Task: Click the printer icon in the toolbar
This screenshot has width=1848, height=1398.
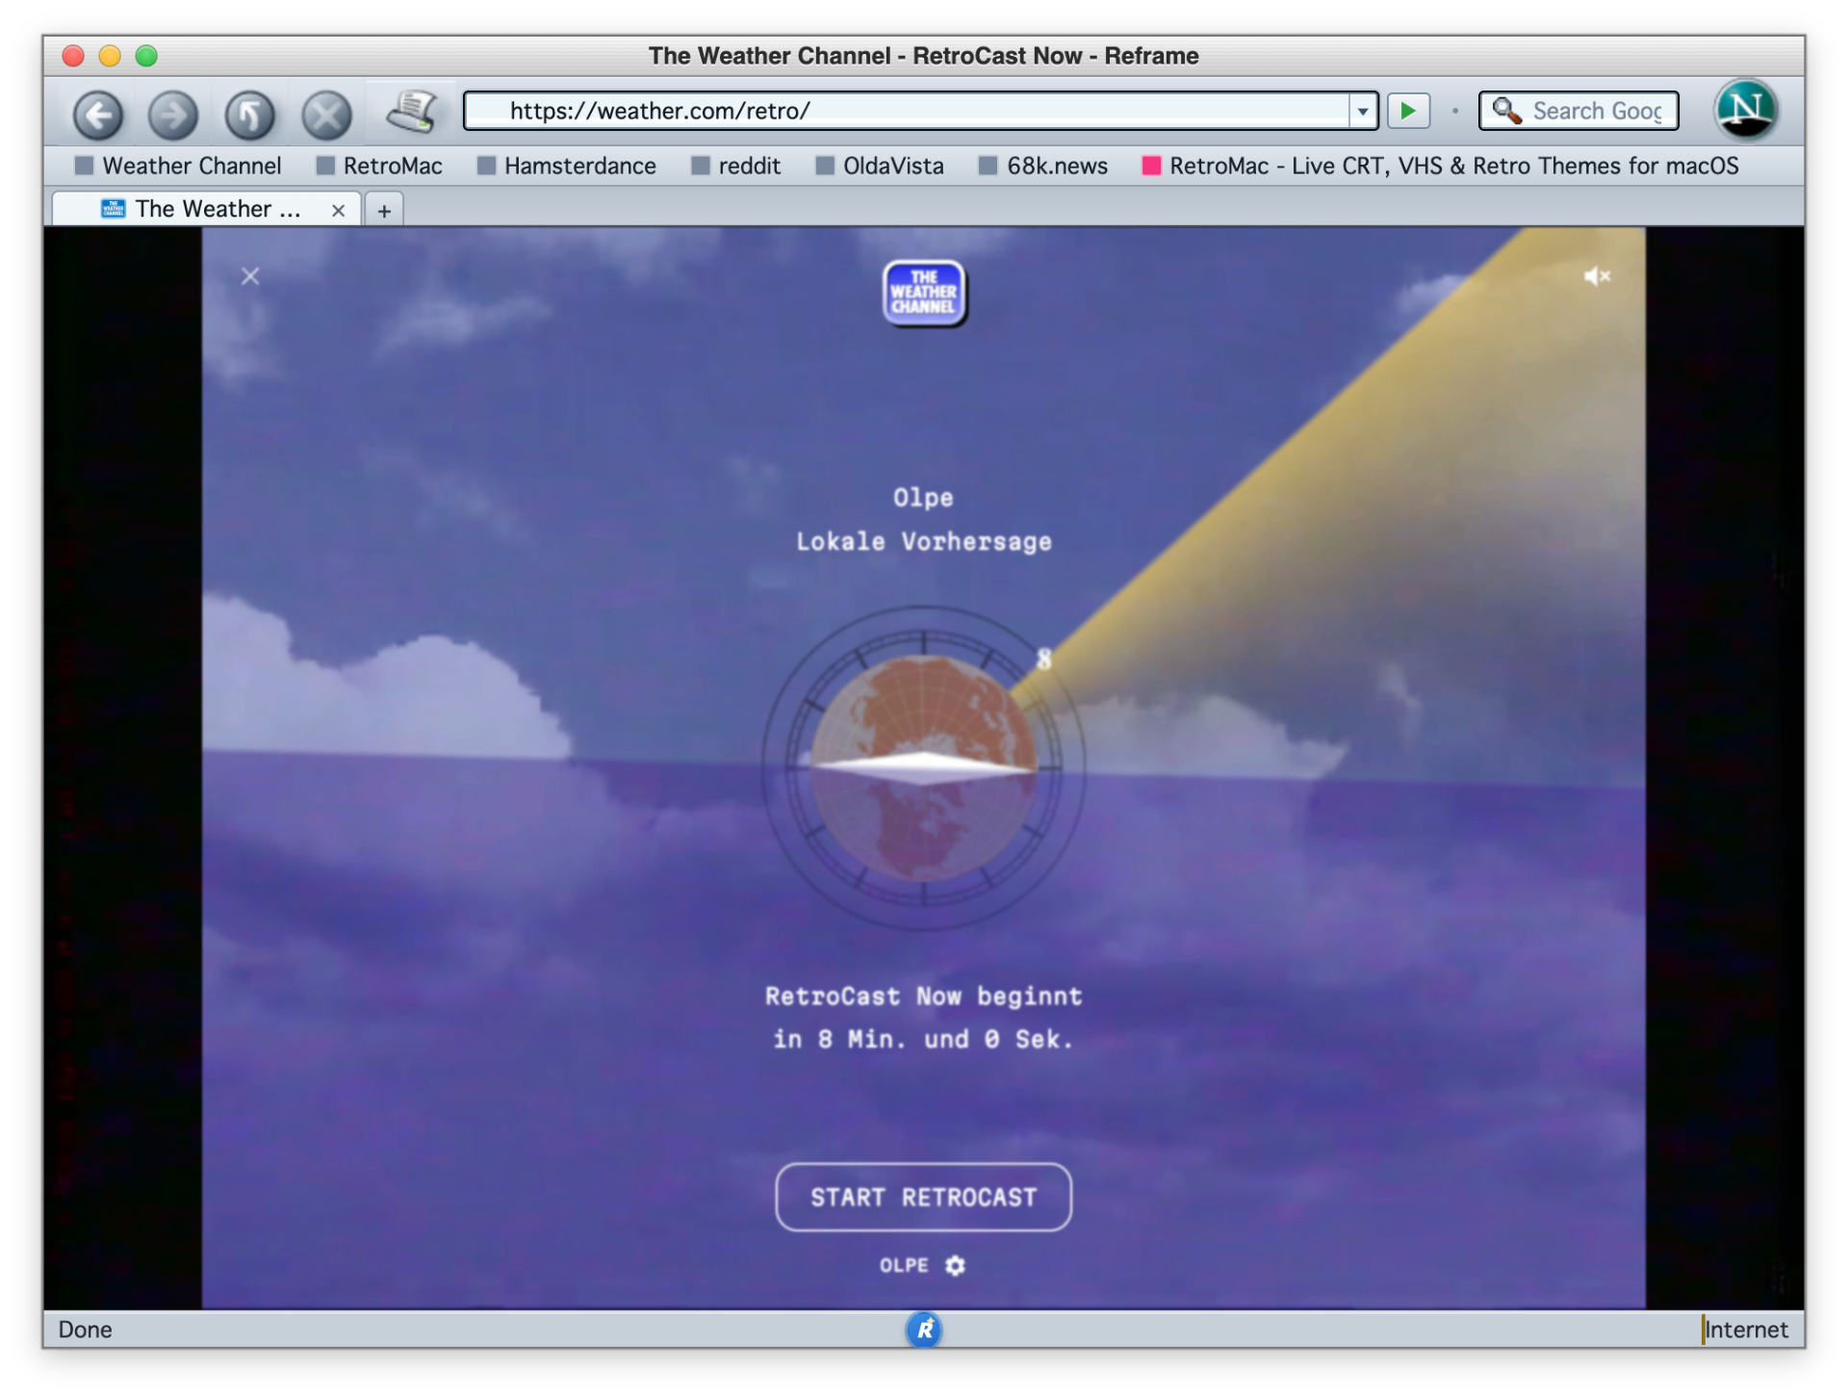Action: tap(412, 112)
